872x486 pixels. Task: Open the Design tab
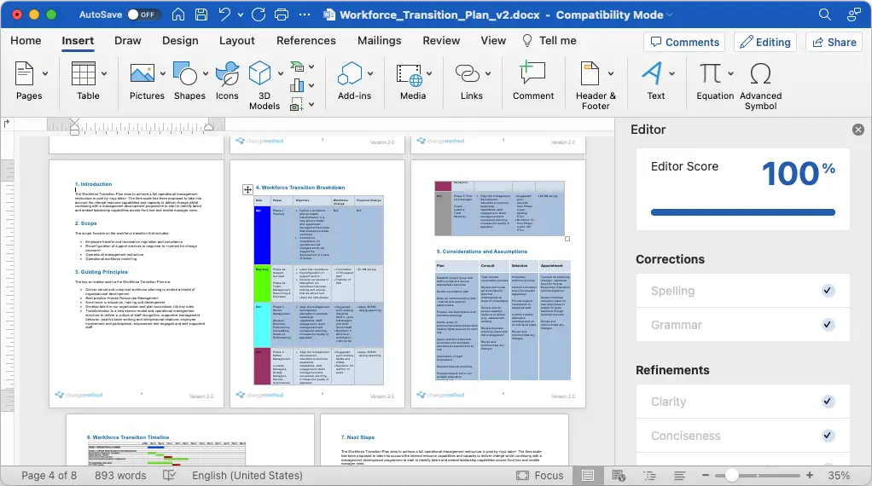(180, 41)
